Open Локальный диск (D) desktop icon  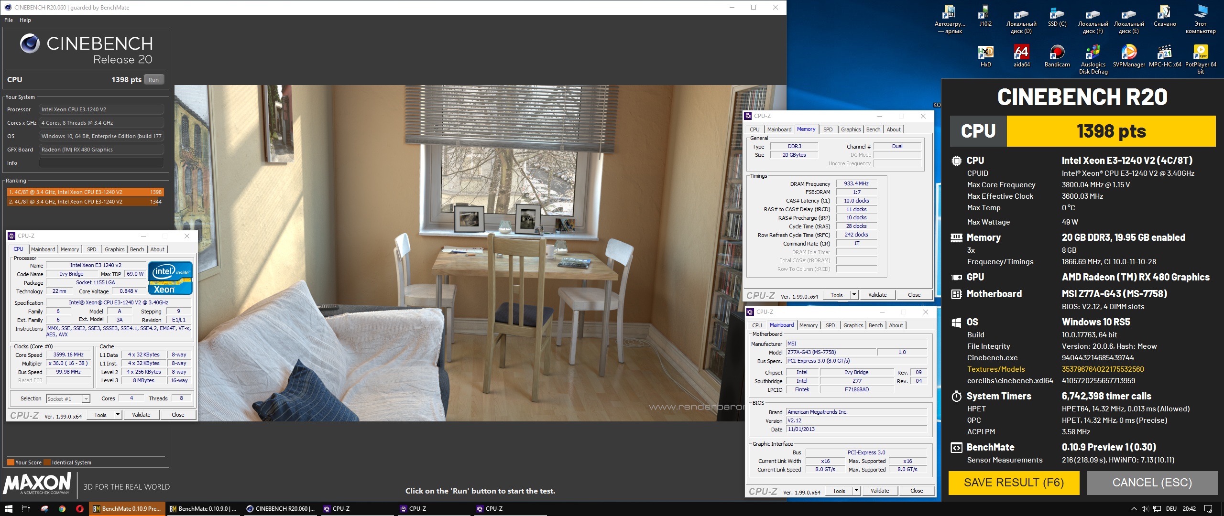pos(1021,19)
